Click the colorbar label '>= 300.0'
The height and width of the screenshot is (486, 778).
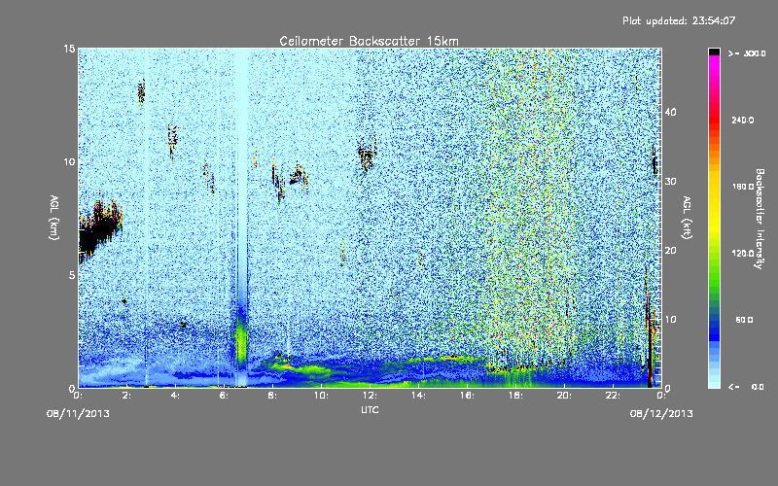pyautogui.click(x=747, y=53)
